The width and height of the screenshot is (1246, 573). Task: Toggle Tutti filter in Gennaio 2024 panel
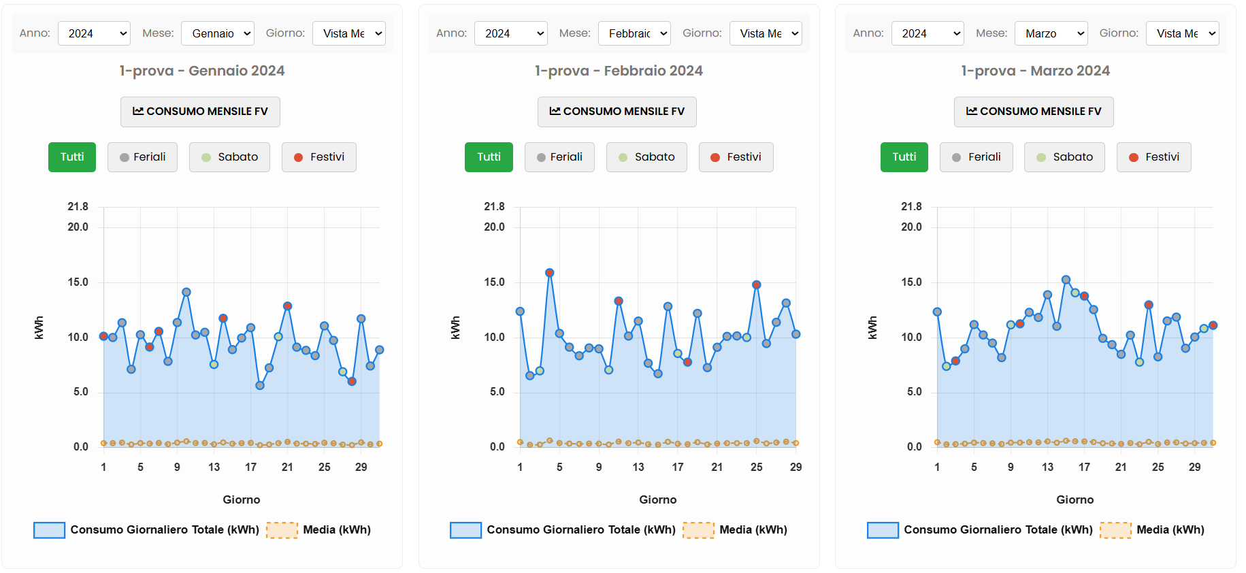[72, 157]
